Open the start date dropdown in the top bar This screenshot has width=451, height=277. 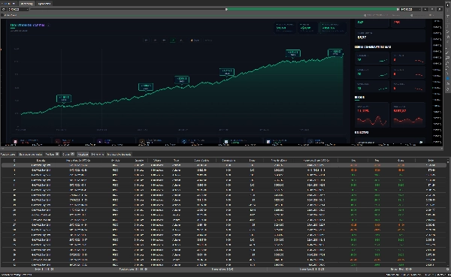pyautogui.click(x=27, y=9)
